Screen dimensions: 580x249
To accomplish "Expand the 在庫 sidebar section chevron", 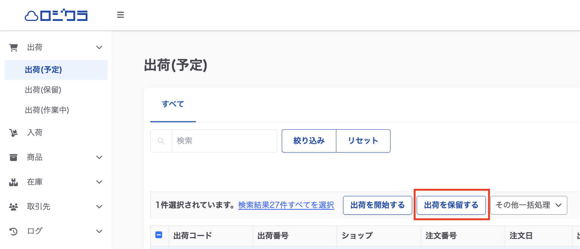I will pos(99,182).
